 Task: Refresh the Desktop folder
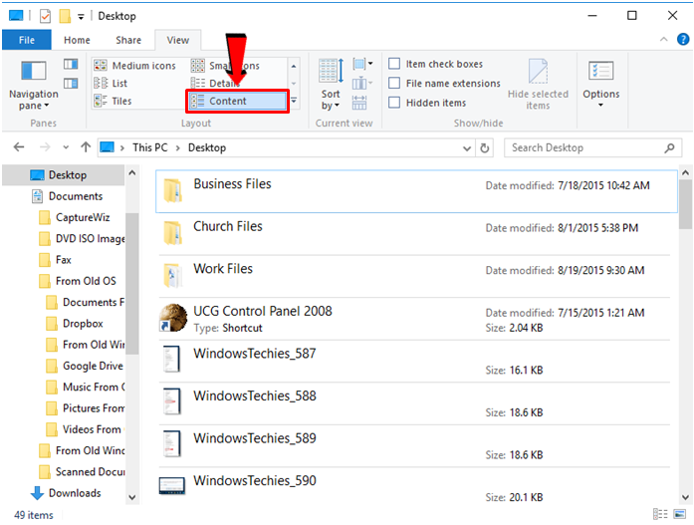click(485, 147)
